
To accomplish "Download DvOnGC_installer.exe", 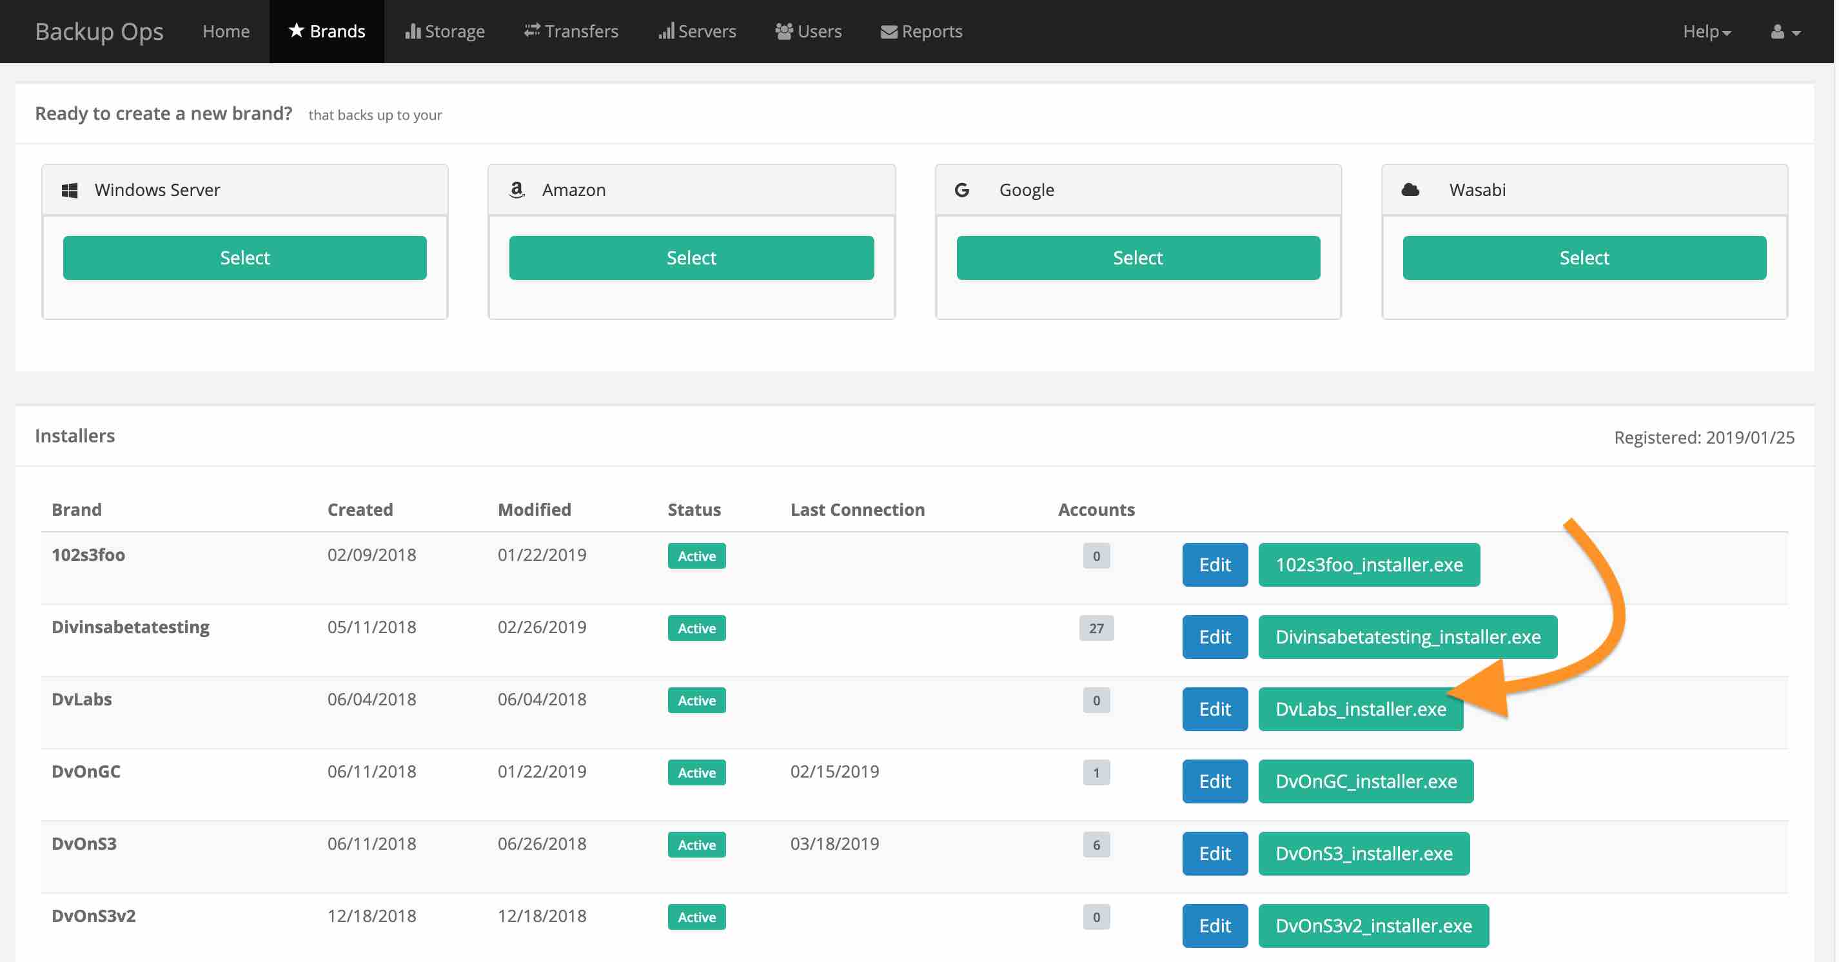I will (x=1366, y=781).
